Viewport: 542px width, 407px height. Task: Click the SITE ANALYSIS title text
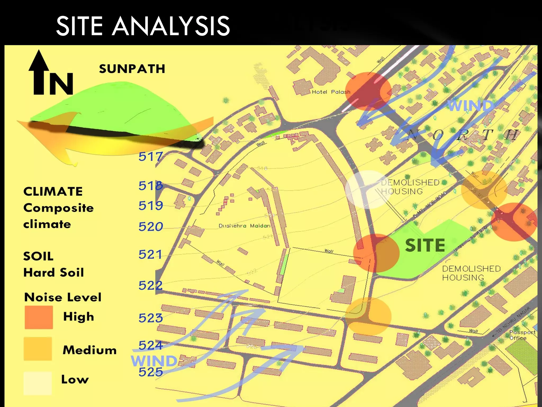[143, 26]
